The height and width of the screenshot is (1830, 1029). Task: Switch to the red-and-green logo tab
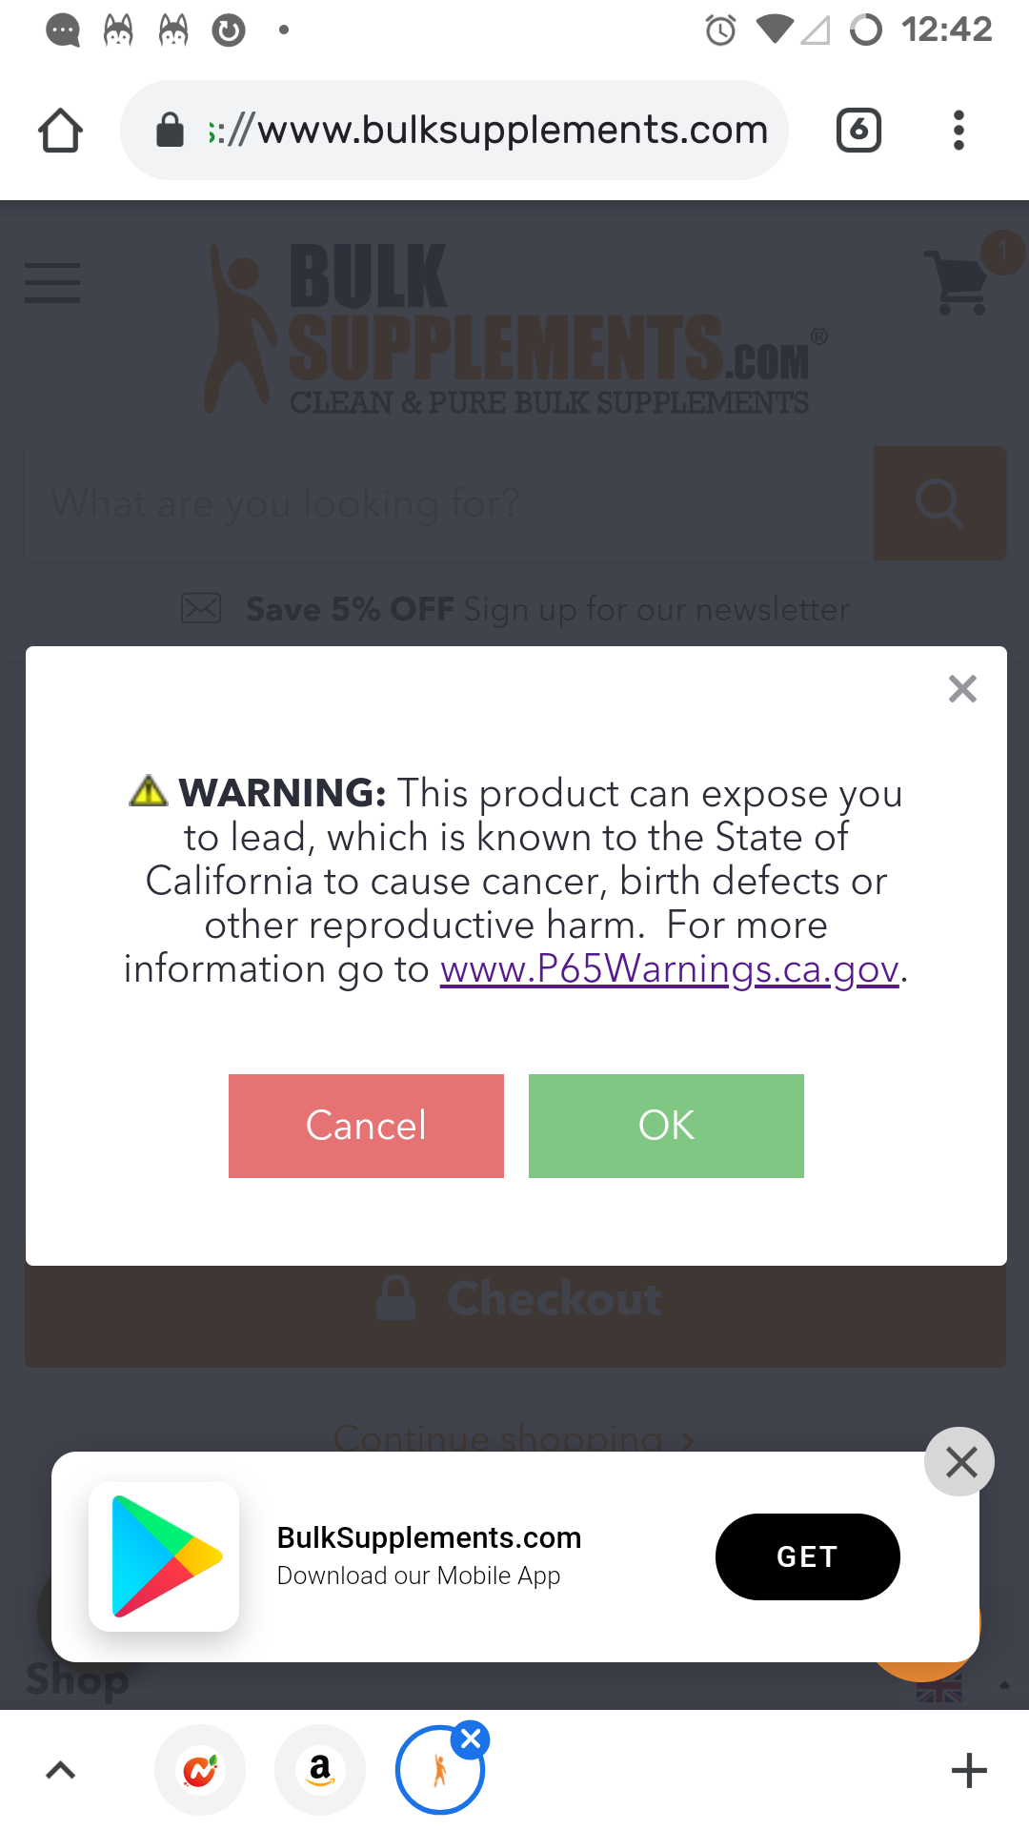tap(200, 1771)
